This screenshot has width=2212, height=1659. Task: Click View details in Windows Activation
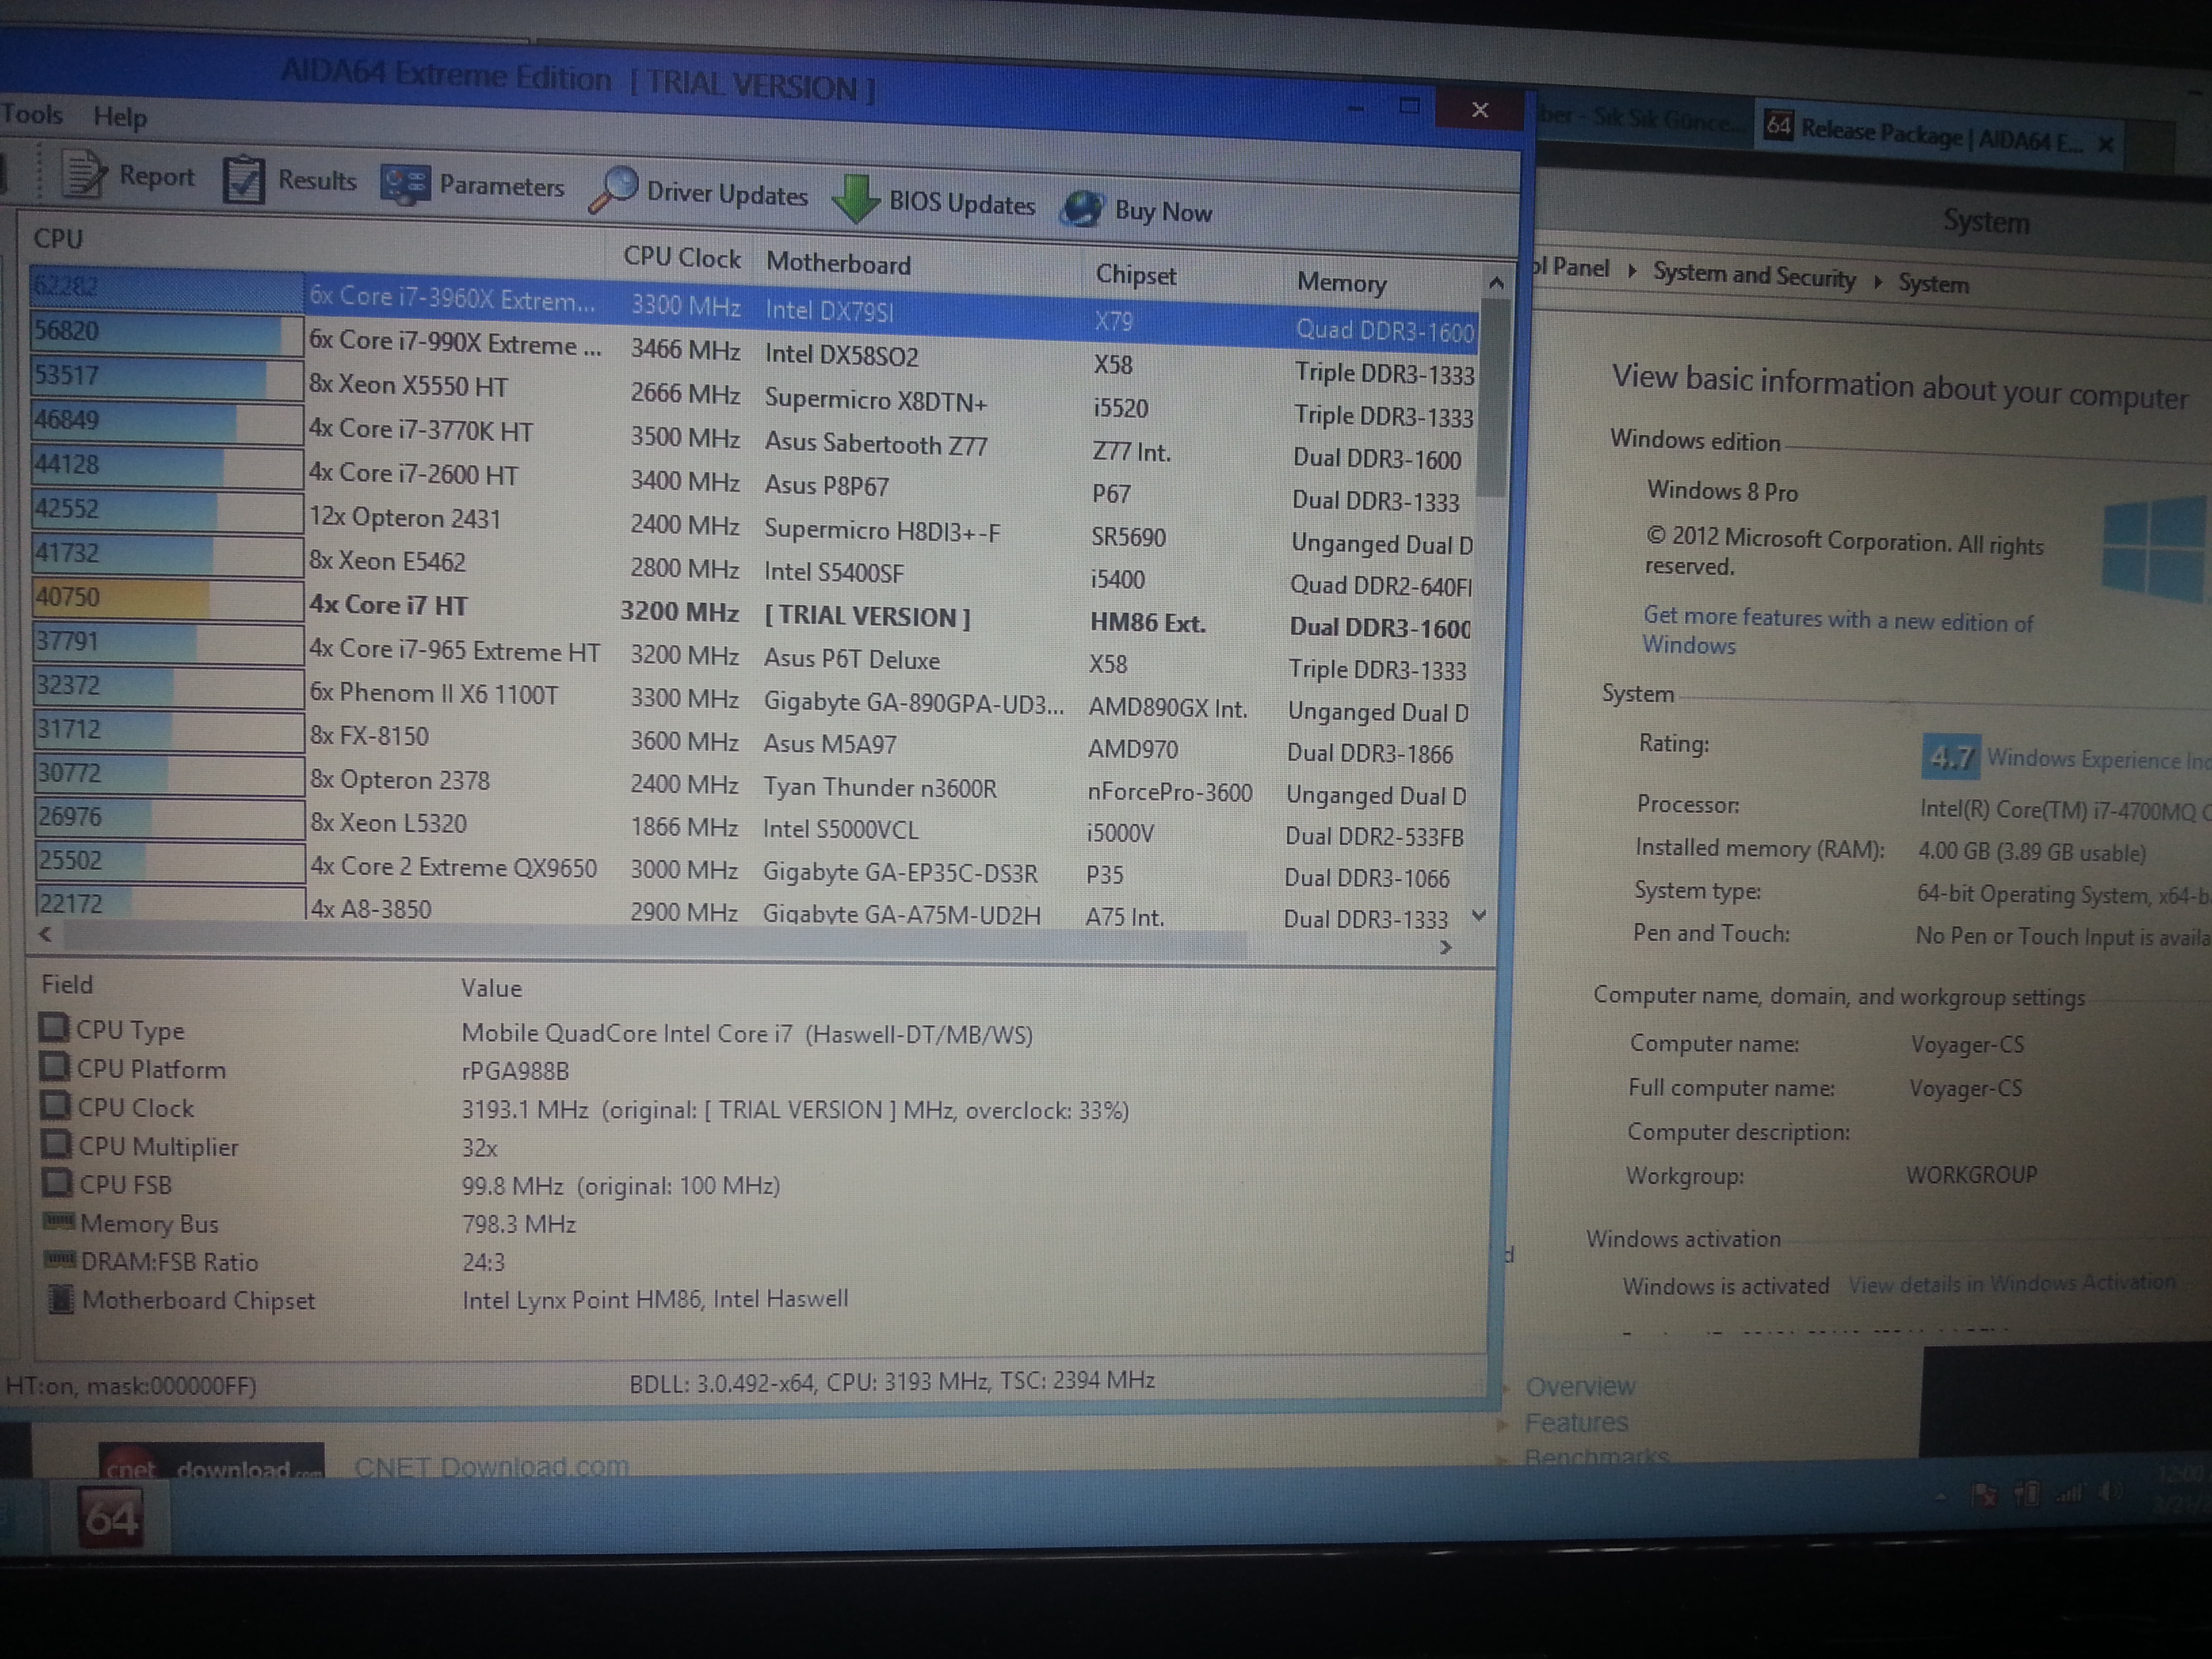coord(2011,1283)
